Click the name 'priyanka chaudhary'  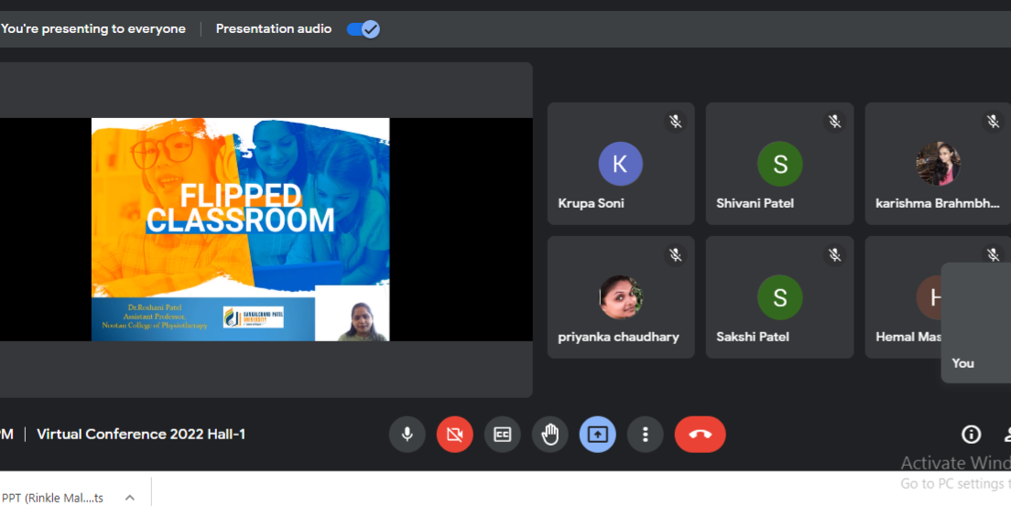coord(618,337)
